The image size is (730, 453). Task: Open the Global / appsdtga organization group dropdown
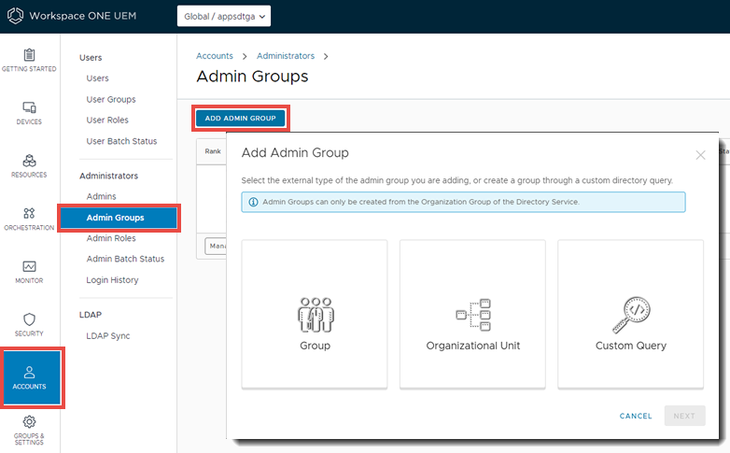[224, 16]
